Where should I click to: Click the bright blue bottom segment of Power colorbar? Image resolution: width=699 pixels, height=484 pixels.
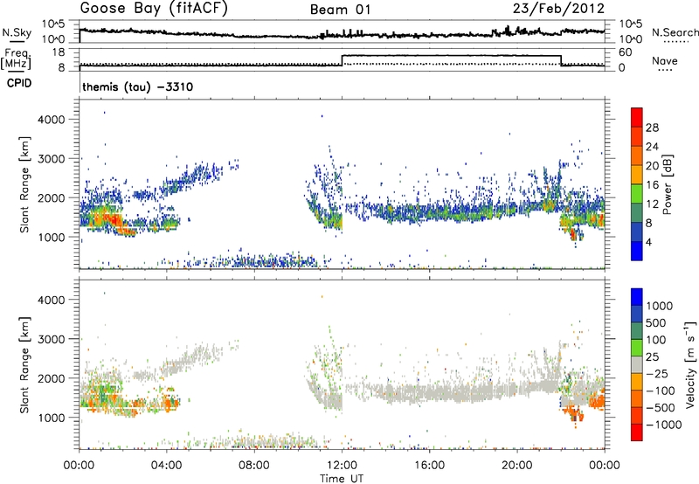pyautogui.click(x=637, y=251)
